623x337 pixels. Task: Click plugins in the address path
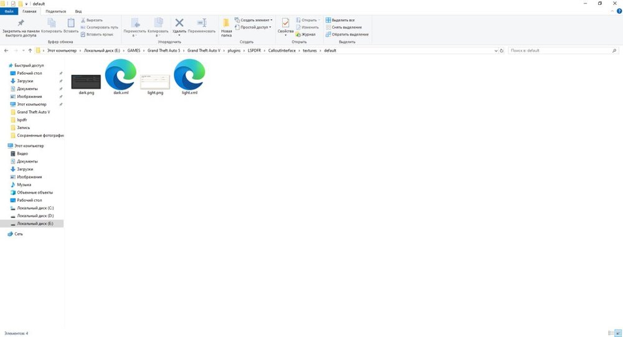234,50
